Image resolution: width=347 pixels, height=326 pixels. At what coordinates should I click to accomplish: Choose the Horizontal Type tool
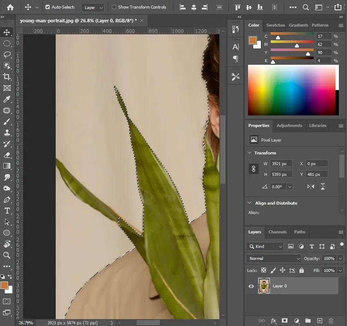click(x=7, y=211)
